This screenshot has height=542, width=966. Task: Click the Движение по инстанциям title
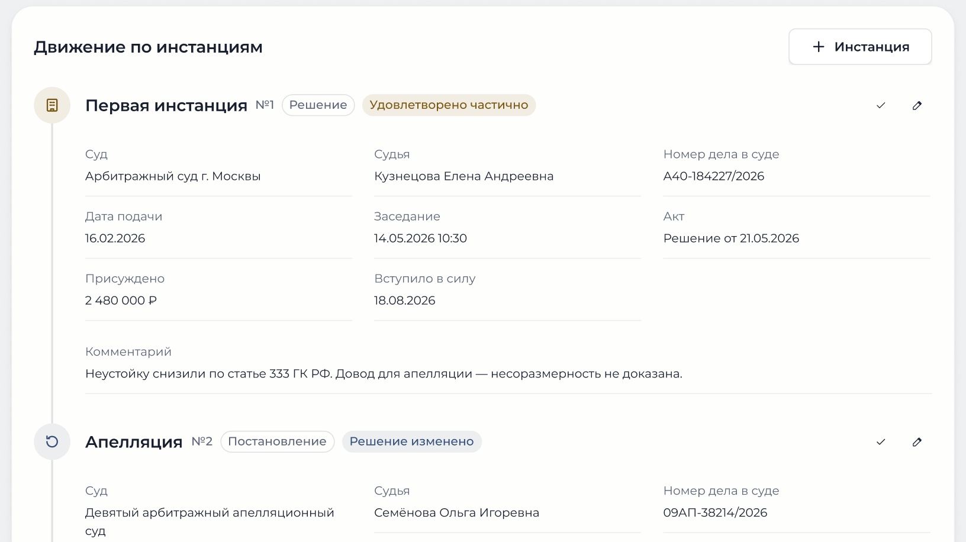[x=148, y=47]
